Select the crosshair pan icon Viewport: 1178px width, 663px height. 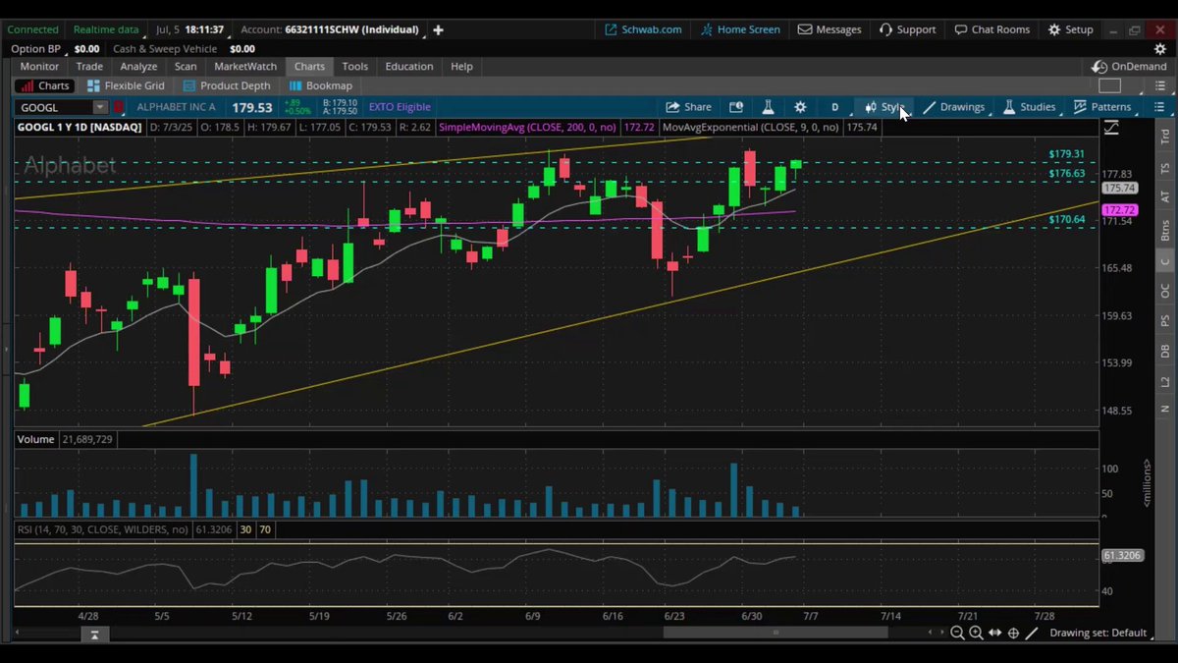1013,634
